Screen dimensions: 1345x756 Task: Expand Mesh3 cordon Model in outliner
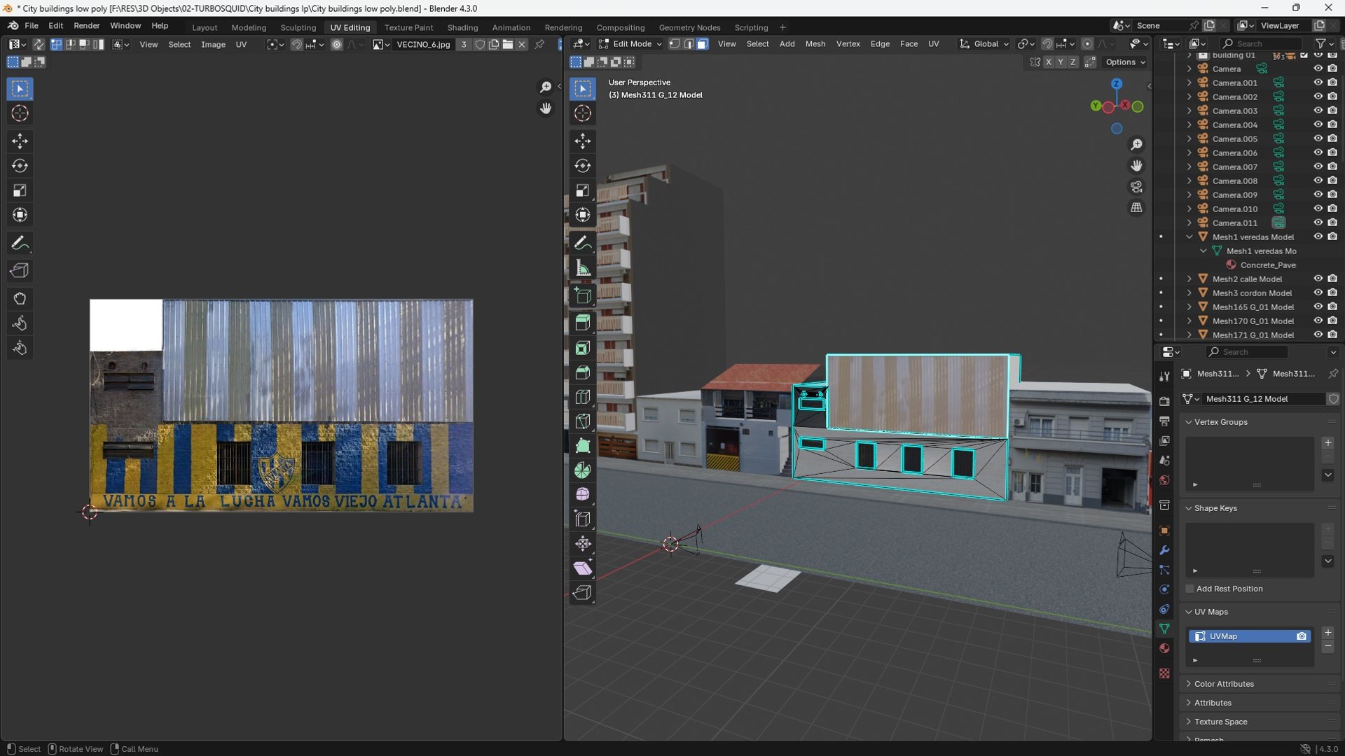click(x=1189, y=293)
